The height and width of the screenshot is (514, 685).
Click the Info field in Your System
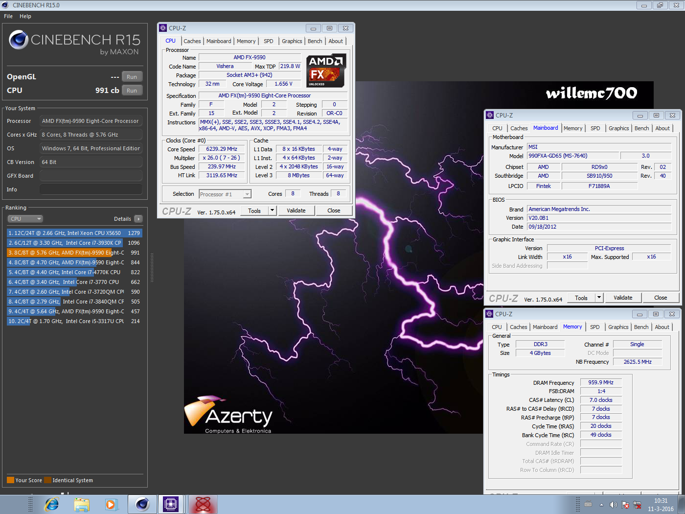tap(91, 189)
